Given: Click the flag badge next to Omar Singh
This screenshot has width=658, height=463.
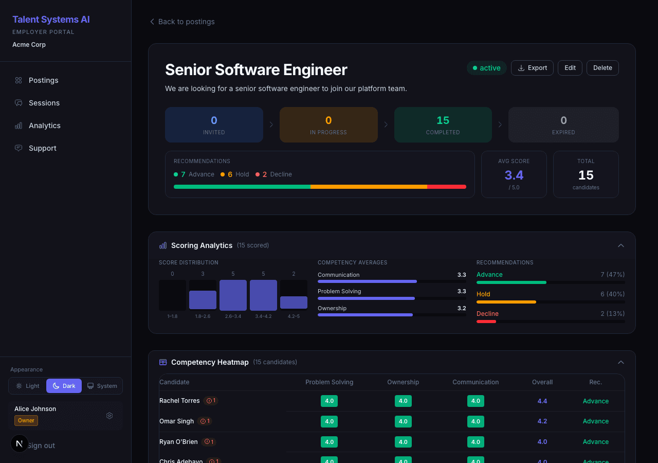Looking at the screenshot, I should pyautogui.click(x=205, y=421).
